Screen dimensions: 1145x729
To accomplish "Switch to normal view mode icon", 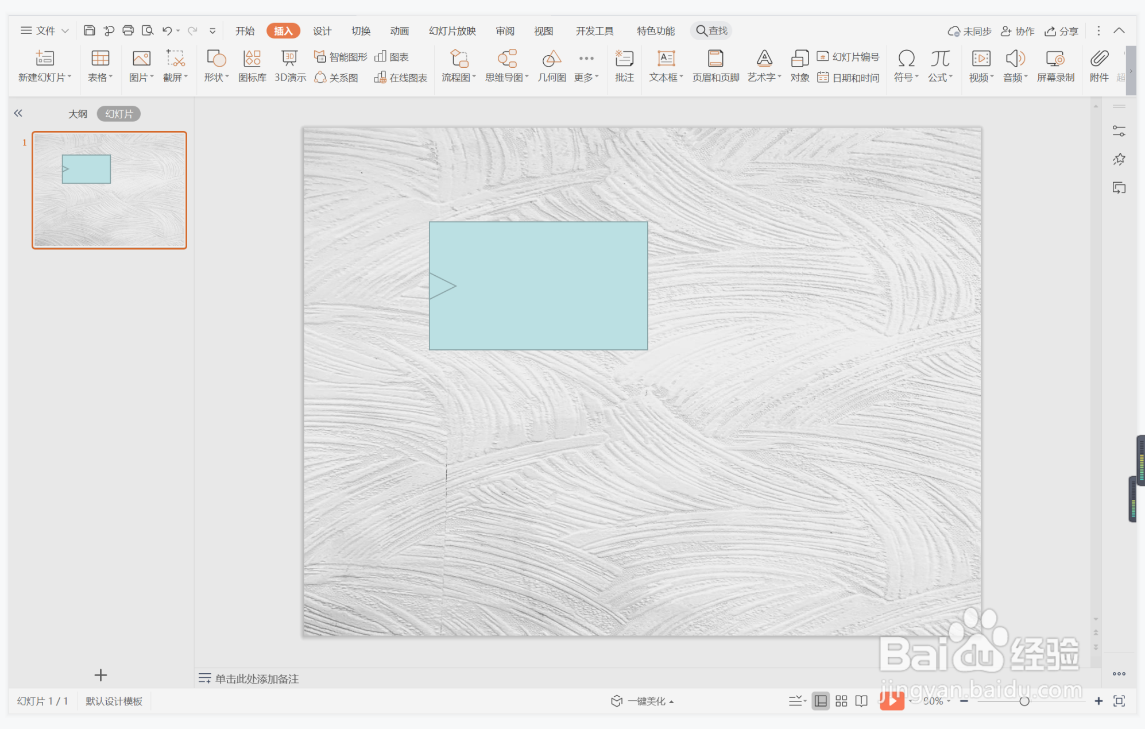I will pyautogui.click(x=821, y=701).
